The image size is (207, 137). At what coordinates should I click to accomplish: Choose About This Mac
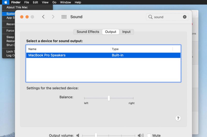(17, 7)
